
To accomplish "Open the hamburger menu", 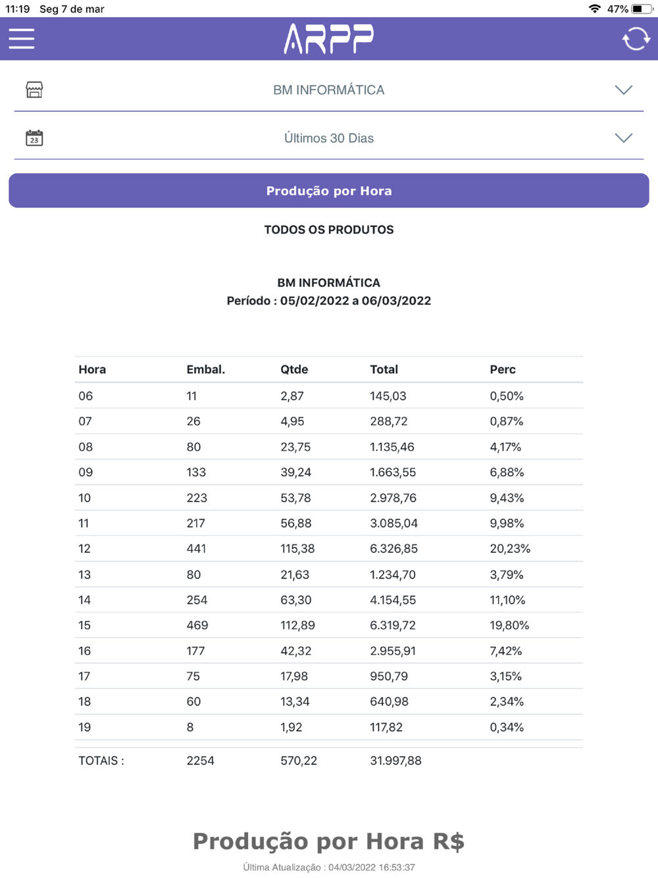I will 22,39.
